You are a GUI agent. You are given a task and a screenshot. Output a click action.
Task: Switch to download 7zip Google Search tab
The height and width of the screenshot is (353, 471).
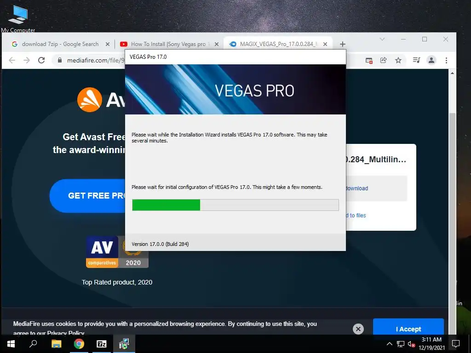(60, 44)
